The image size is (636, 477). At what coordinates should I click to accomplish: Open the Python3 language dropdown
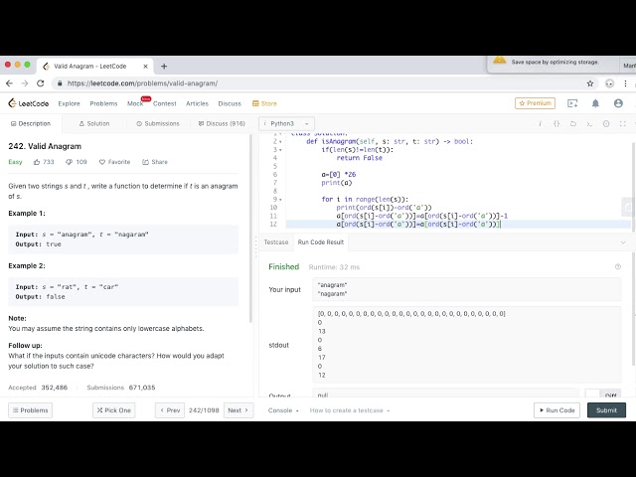point(287,123)
